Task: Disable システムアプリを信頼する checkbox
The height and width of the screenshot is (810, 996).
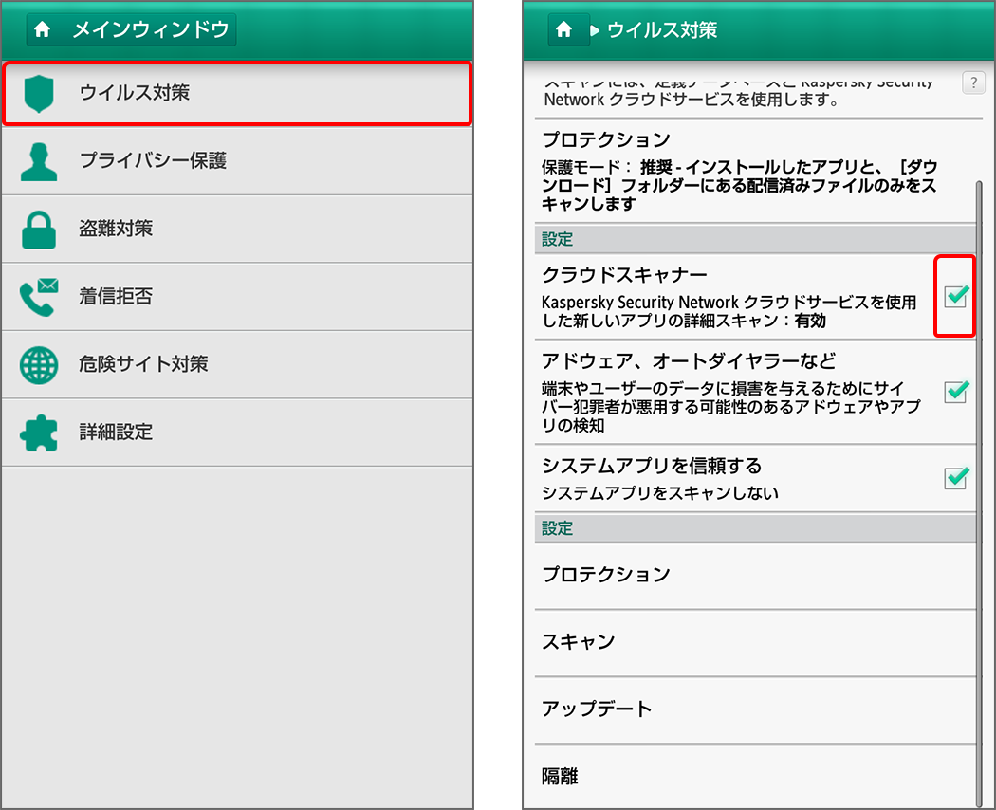Action: 956,478
